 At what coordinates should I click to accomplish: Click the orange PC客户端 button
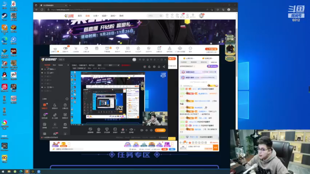point(211,49)
